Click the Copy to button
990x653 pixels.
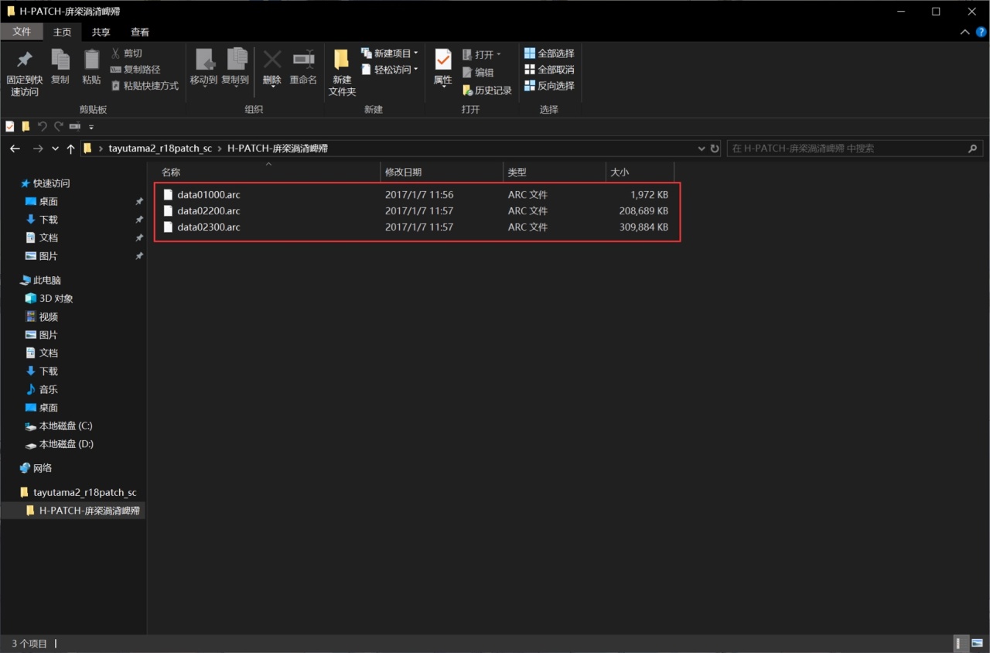pyautogui.click(x=235, y=68)
